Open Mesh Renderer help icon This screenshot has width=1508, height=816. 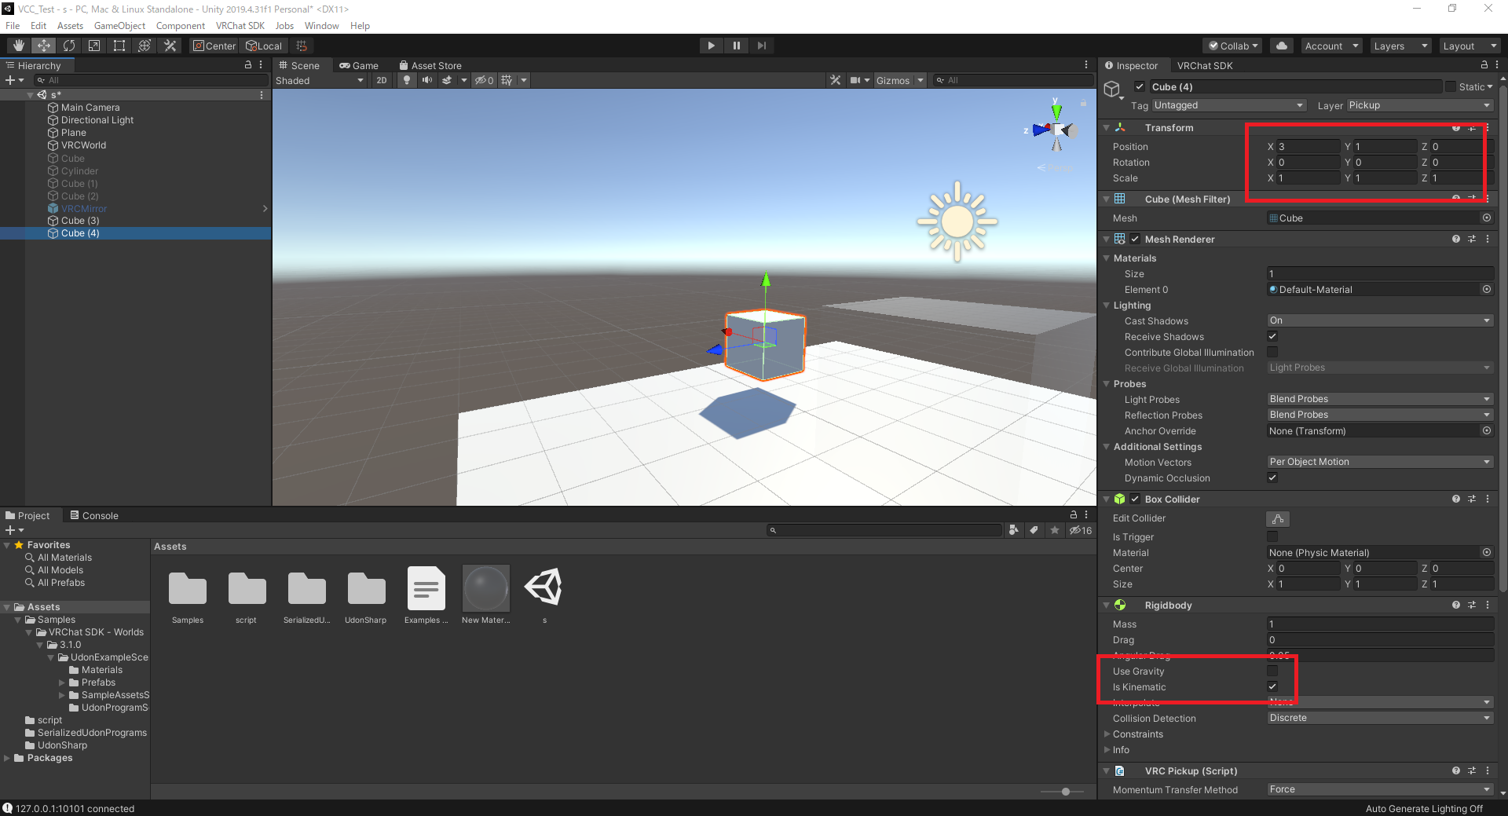pyautogui.click(x=1455, y=239)
